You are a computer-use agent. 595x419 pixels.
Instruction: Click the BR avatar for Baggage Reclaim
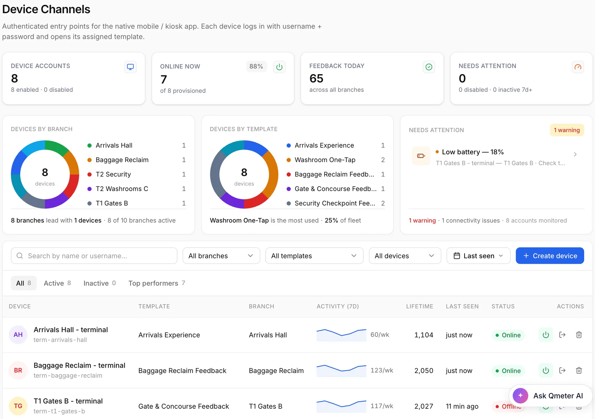18,370
